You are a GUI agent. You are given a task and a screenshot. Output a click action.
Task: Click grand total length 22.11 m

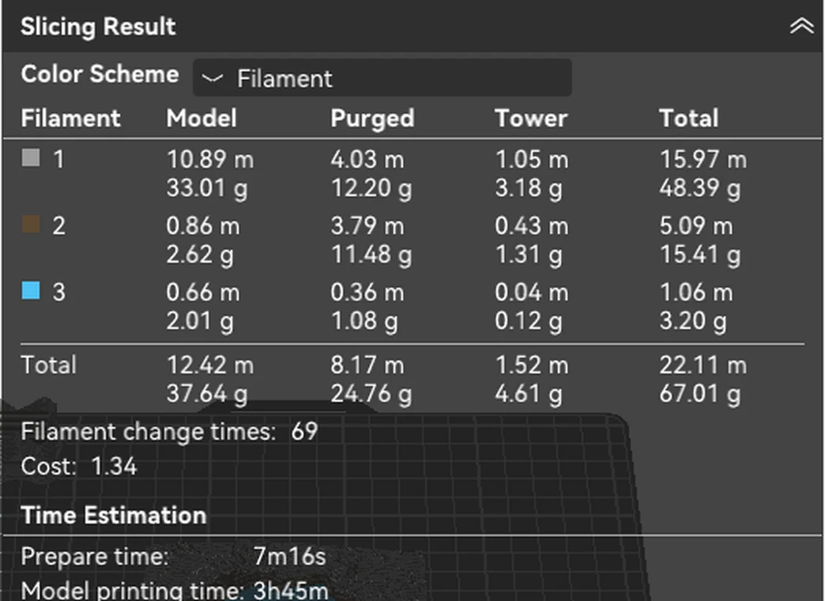pos(703,365)
